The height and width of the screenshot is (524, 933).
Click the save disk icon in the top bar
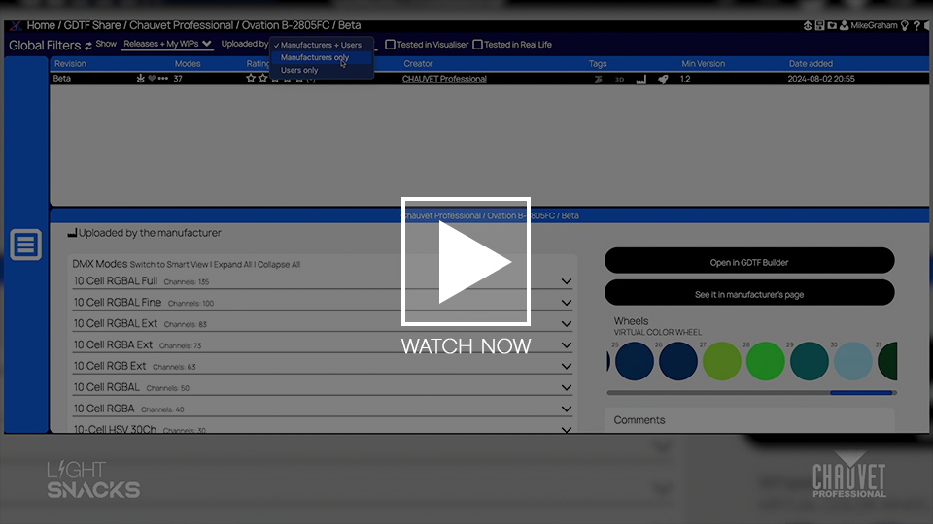(820, 26)
